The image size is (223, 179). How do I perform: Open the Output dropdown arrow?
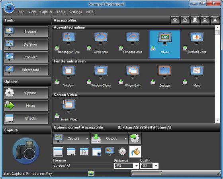(x=125, y=138)
